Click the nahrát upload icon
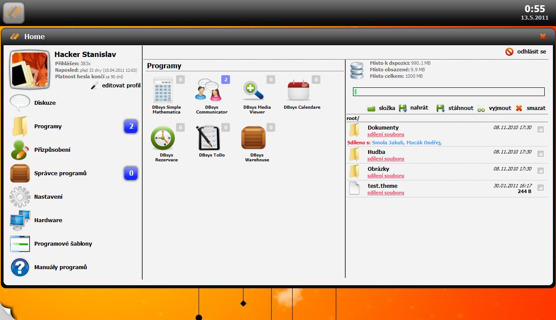 (x=403, y=108)
